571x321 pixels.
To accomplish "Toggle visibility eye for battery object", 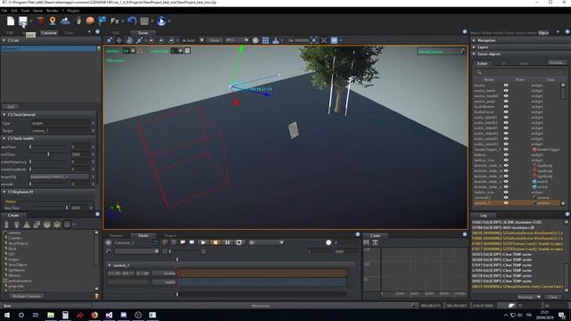I will [x=506, y=154].
